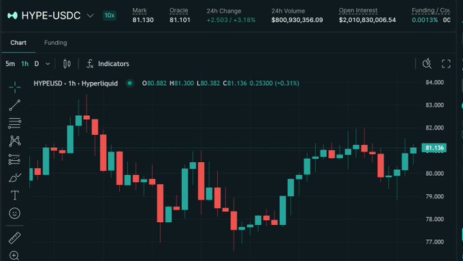Select the trend line drawing tool

coord(15,105)
